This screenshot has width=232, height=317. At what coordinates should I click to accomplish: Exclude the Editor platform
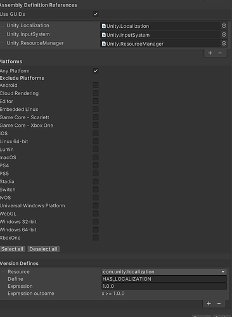pos(96,101)
